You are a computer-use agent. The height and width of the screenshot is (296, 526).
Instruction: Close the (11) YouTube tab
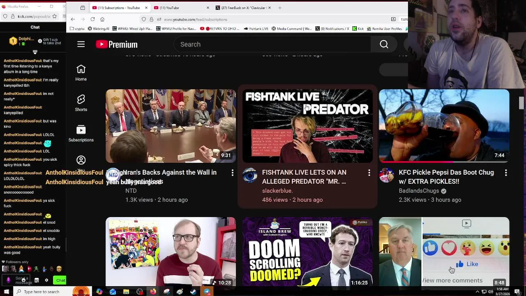pyautogui.click(x=208, y=8)
